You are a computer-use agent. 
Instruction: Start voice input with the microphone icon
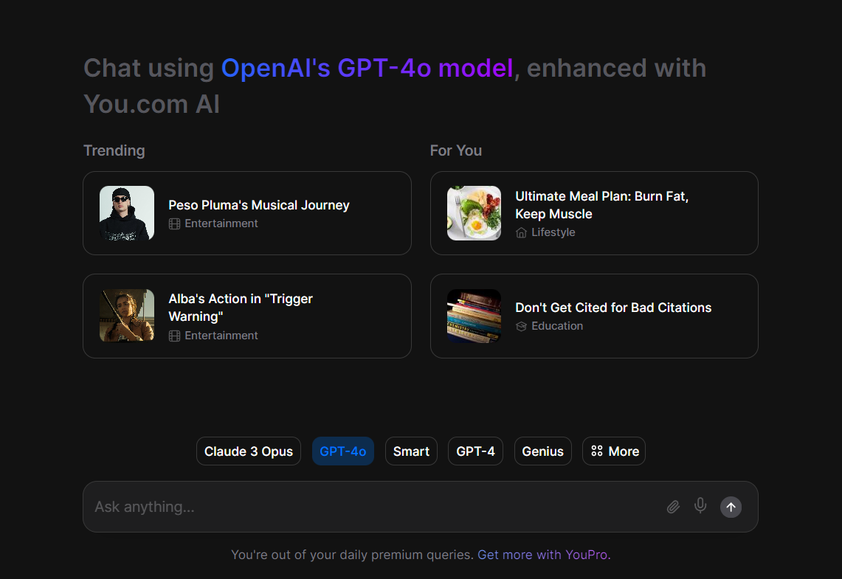click(700, 505)
